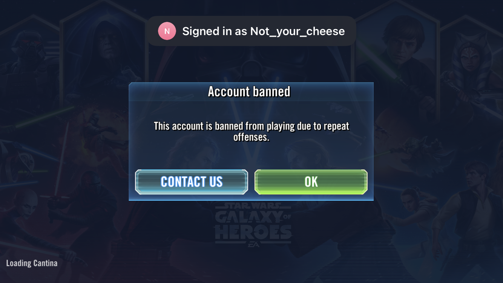Click the CONTACT US button
Viewport: 503px width, 283px height.
tap(192, 182)
